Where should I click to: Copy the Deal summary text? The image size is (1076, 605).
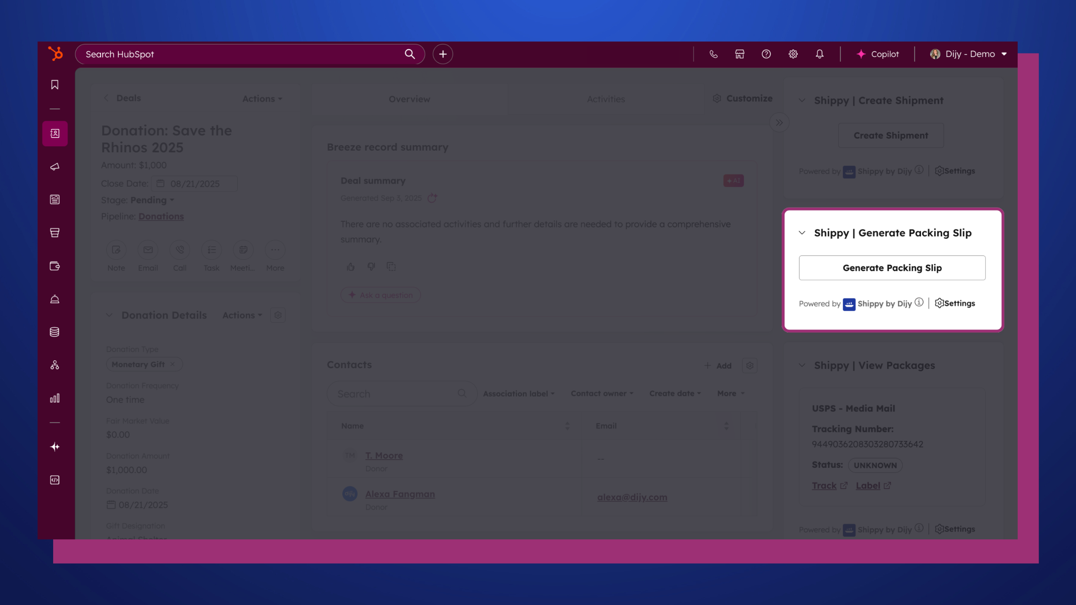(391, 266)
